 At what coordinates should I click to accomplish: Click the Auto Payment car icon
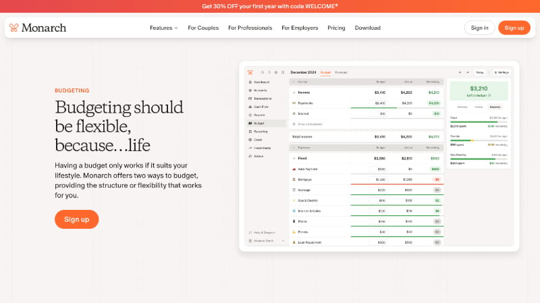point(294,169)
